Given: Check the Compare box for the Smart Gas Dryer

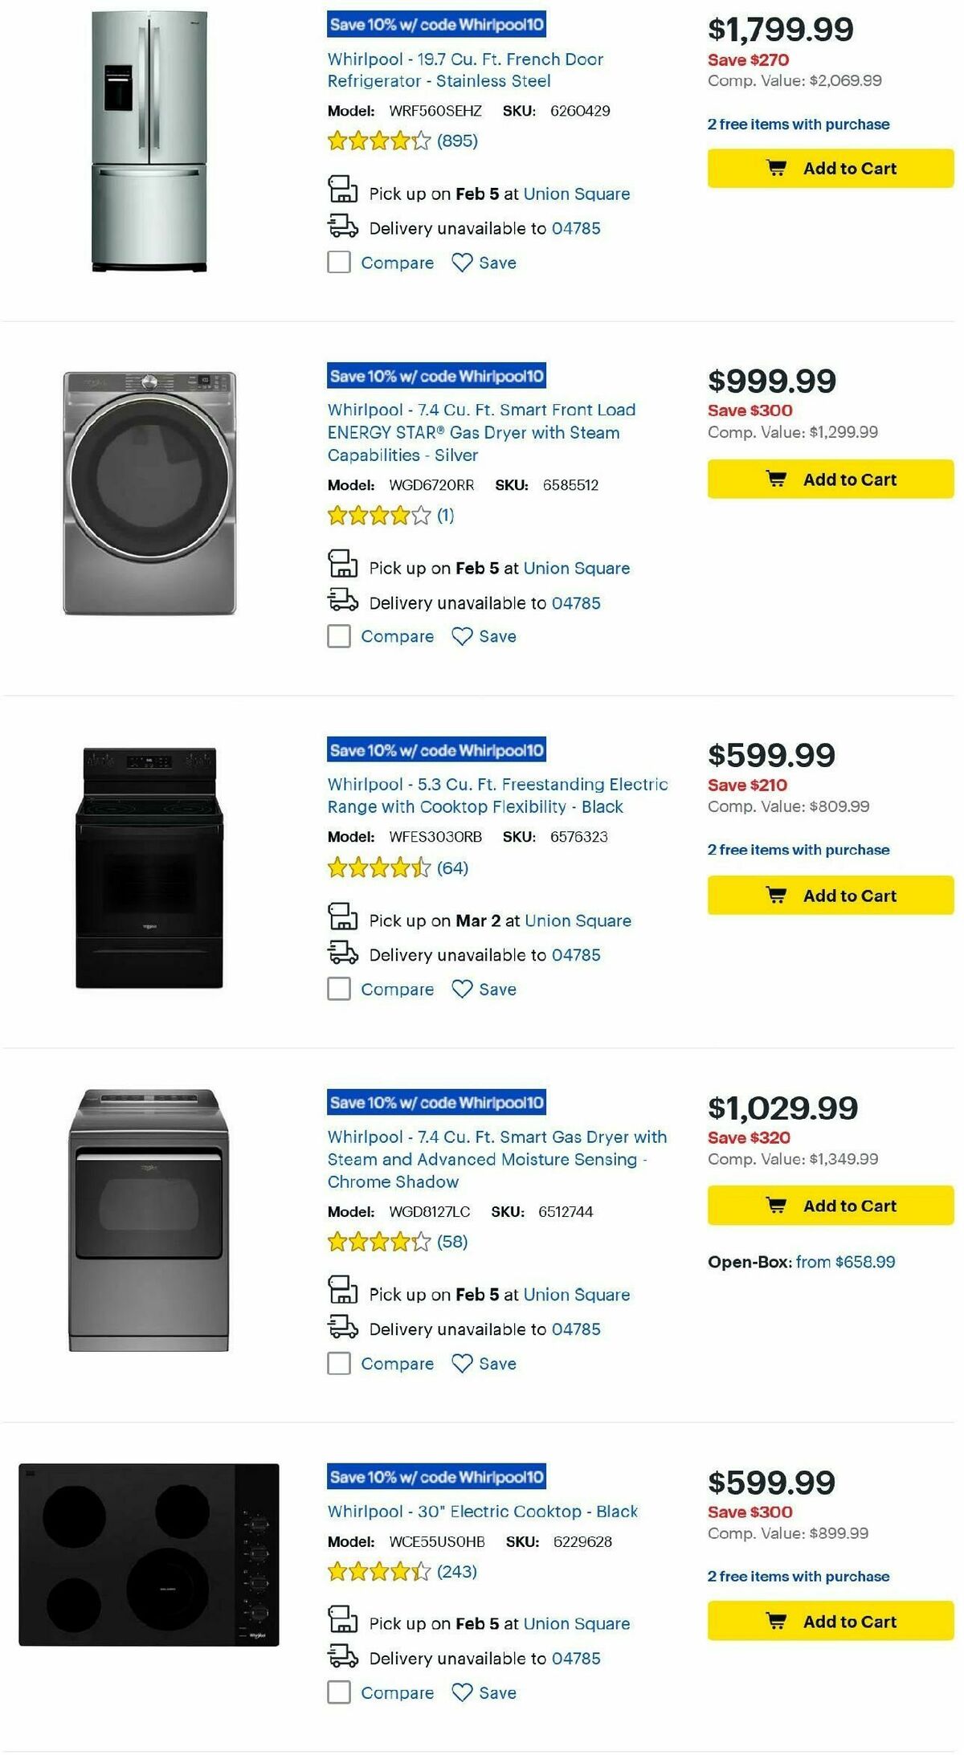Looking at the screenshot, I should pyautogui.click(x=337, y=1362).
